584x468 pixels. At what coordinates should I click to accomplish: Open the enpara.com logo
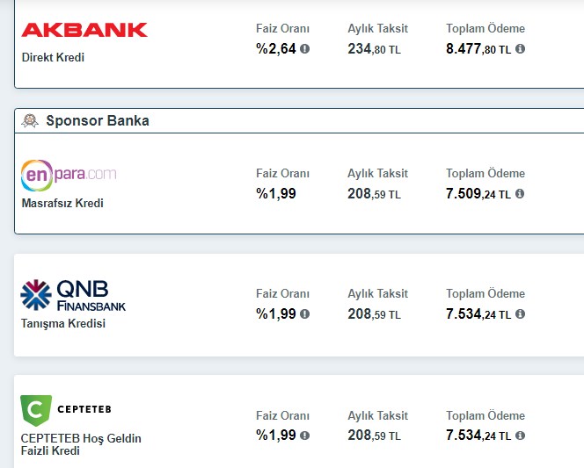pyautogui.click(x=69, y=176)
